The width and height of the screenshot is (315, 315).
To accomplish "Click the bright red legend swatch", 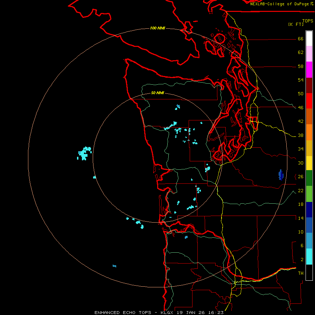I will coord(309,101).
